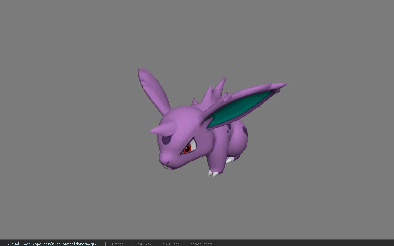Screen dimensions: 394x246
Task: Click the '4616 tri' triangle count
Action: pyautogui.click(x=171, y=244)
